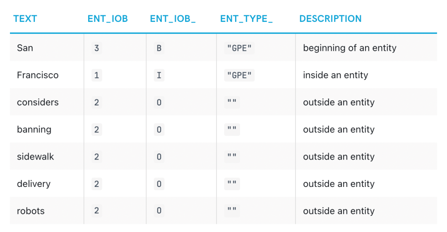Select the "Francisco" text cell
The width and height of the screenshot is (447, 232).
pos(38,75)
